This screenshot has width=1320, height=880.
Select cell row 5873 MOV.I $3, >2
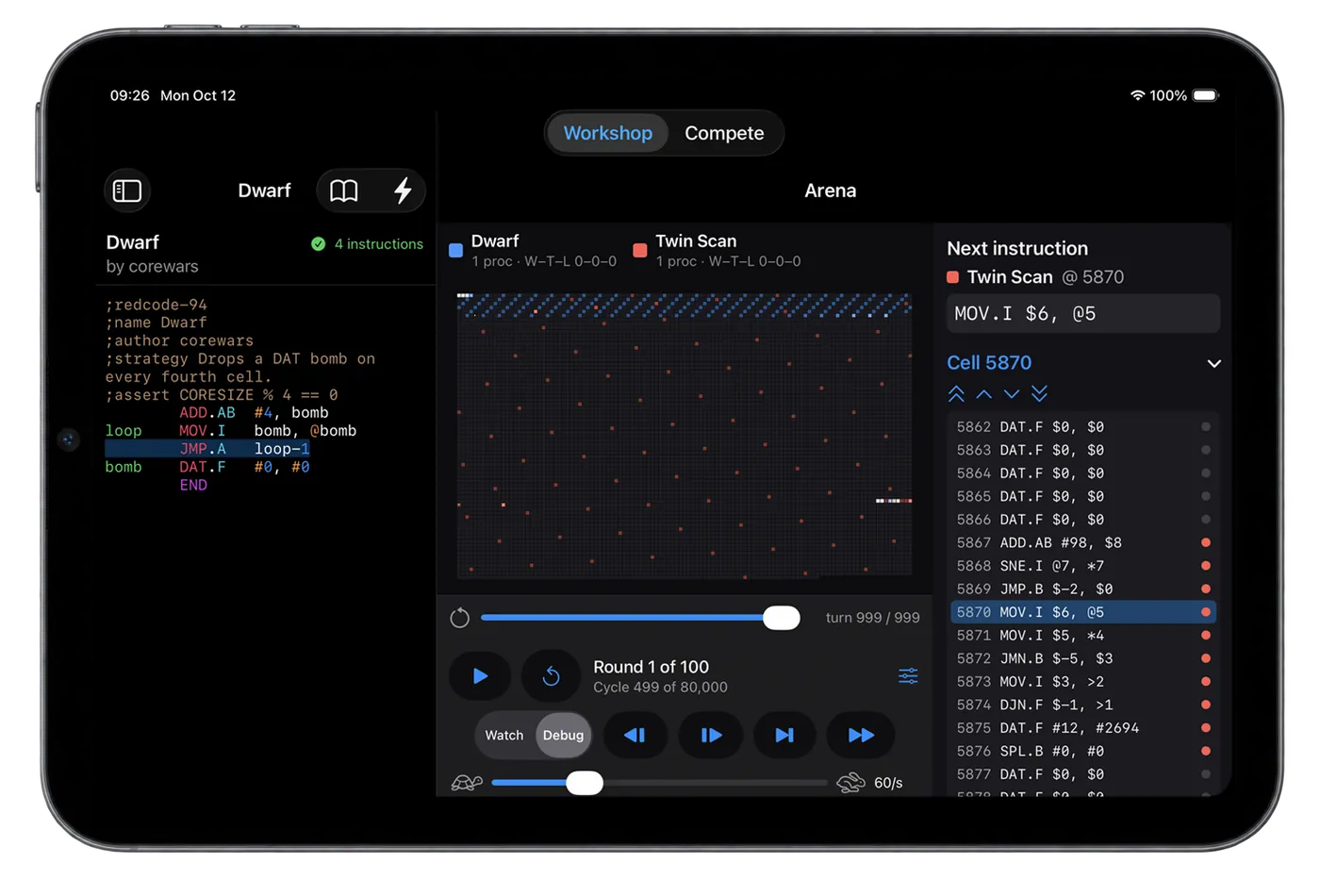(x=1083, y=682)
